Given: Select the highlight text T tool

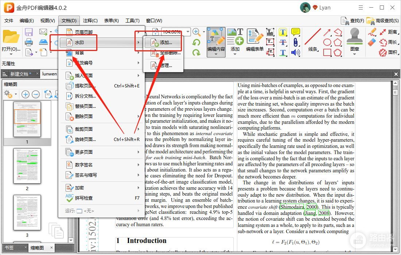Looking at the screenshot, I should [x=283, y=32].
